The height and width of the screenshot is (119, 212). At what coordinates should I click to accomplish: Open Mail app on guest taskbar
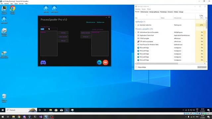pos(61,110)
